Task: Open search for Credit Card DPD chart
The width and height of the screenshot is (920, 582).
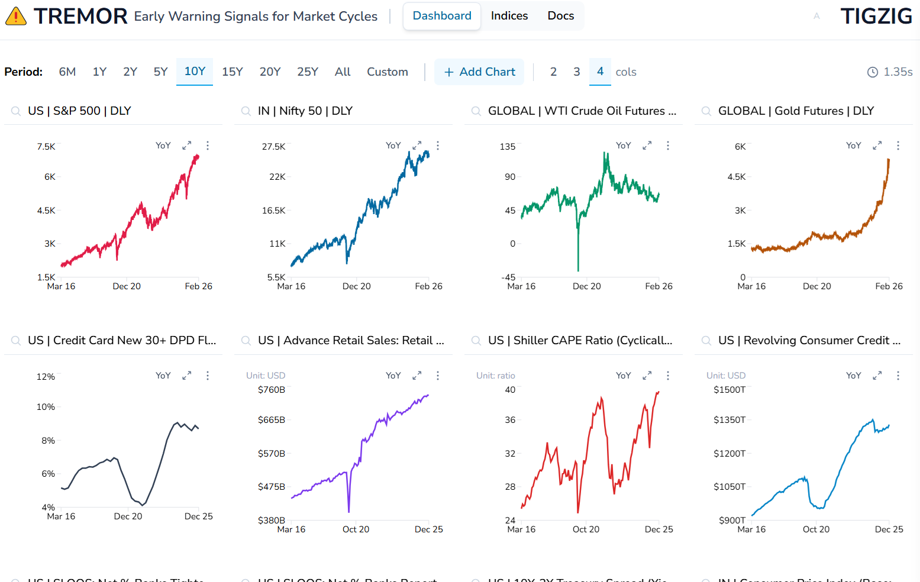Action: (x=15, y=341)
